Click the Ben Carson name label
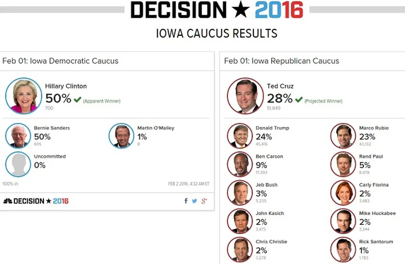Screen dimensions: 405x264 (x=269, y=156)
